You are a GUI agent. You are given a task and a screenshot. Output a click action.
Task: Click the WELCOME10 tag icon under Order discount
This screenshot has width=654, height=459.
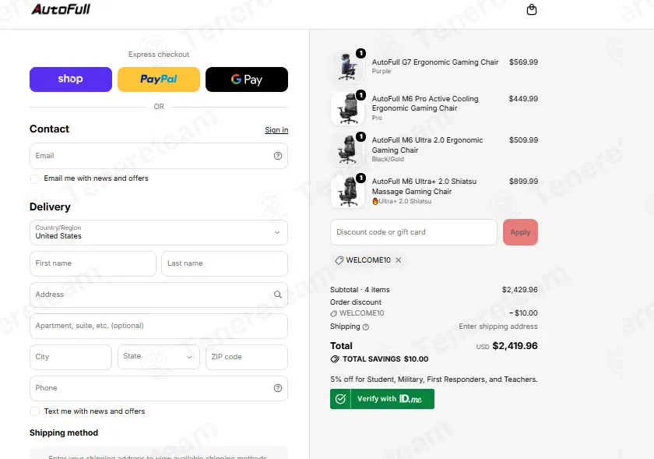click(334, 313)
